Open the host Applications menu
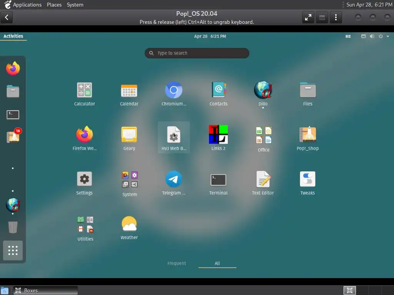Viewport: 394px width, 295px height. (x=23, y=5)
